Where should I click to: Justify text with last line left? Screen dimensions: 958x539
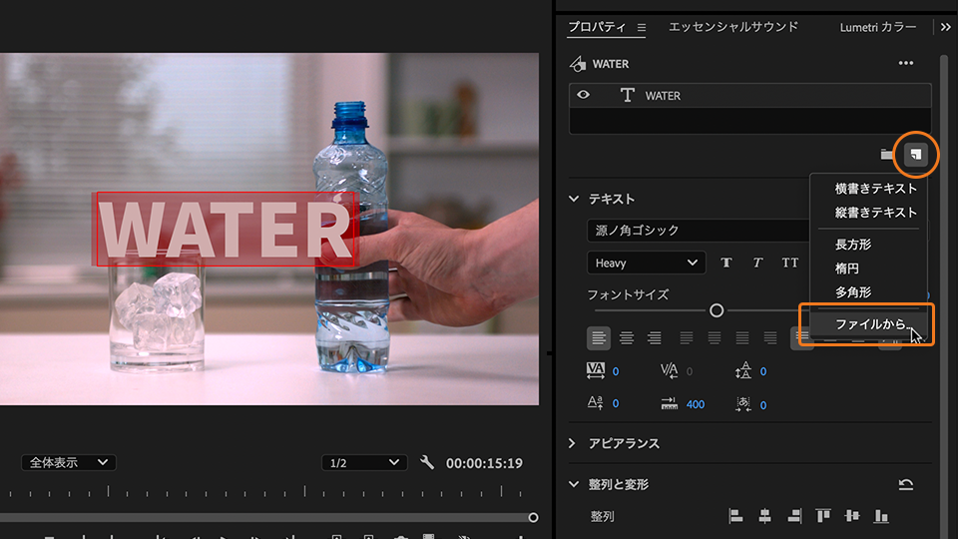point(687,337)
